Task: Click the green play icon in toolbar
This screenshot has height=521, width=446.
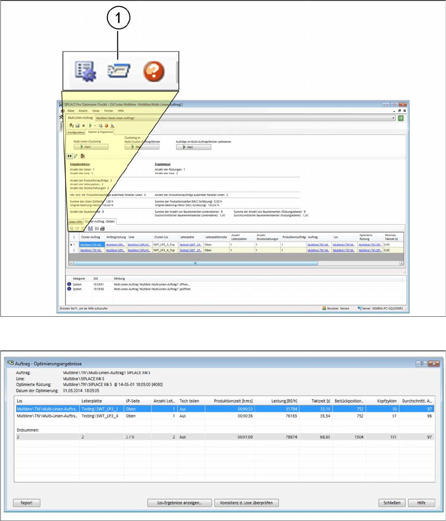Action: click(x=90, y=126)
